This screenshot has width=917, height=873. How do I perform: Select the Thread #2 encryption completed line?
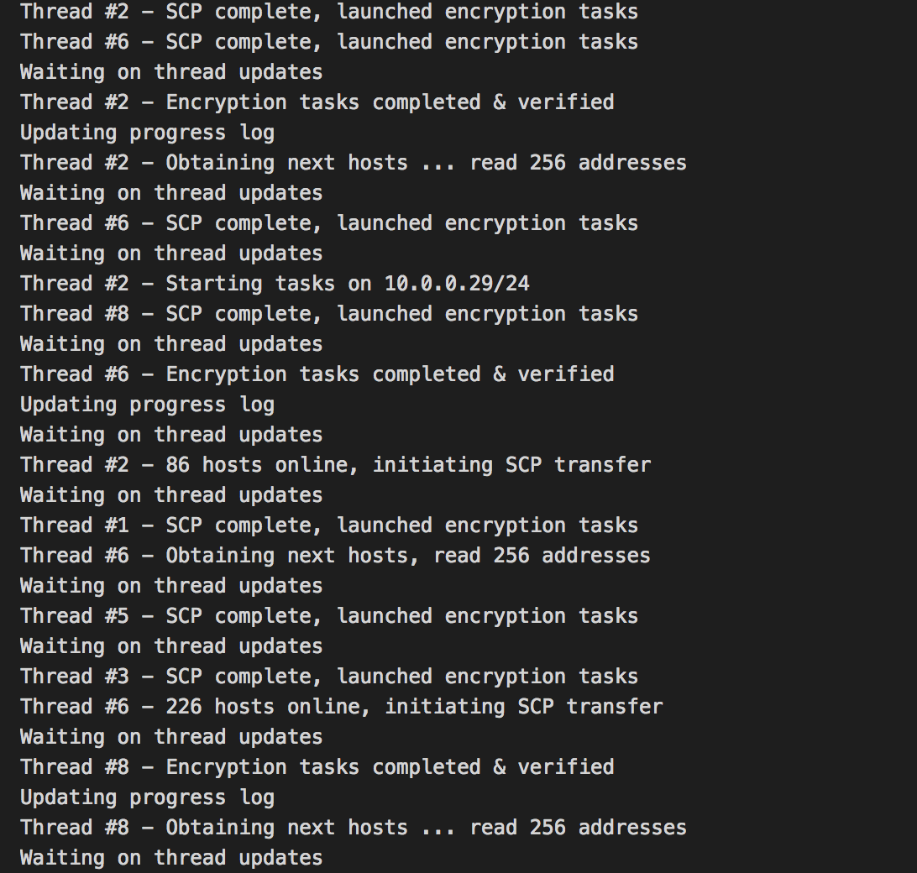317,102
